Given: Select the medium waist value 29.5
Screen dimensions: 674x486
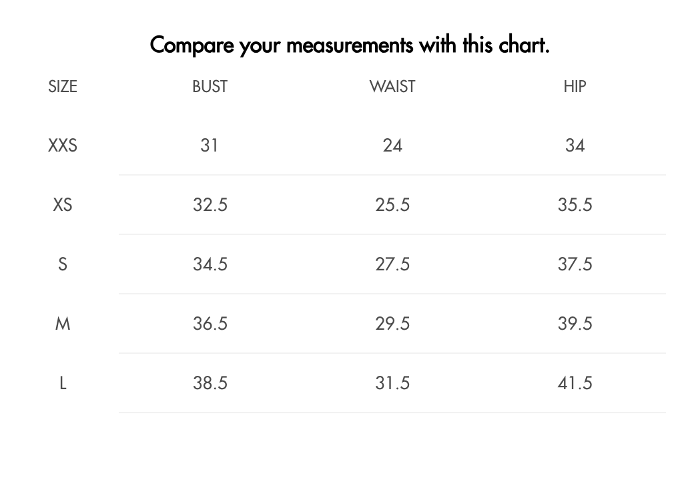Looking at the screenshot, I should 392,324.
